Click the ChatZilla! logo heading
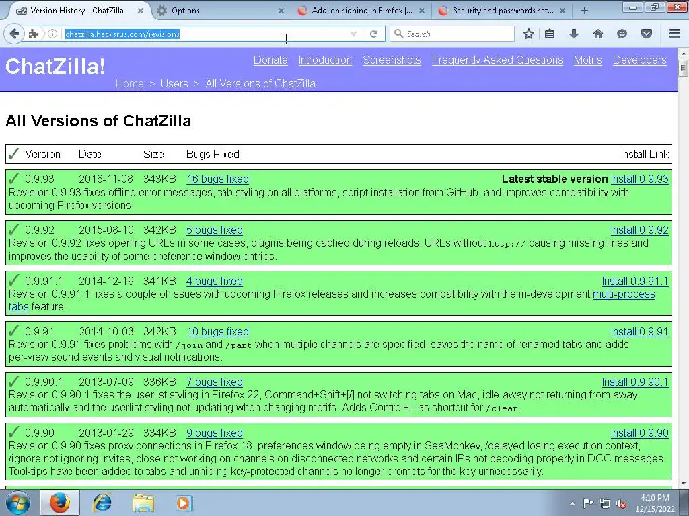Image resolution: width=689 pixels, height=516 pixels. [55, 67]
